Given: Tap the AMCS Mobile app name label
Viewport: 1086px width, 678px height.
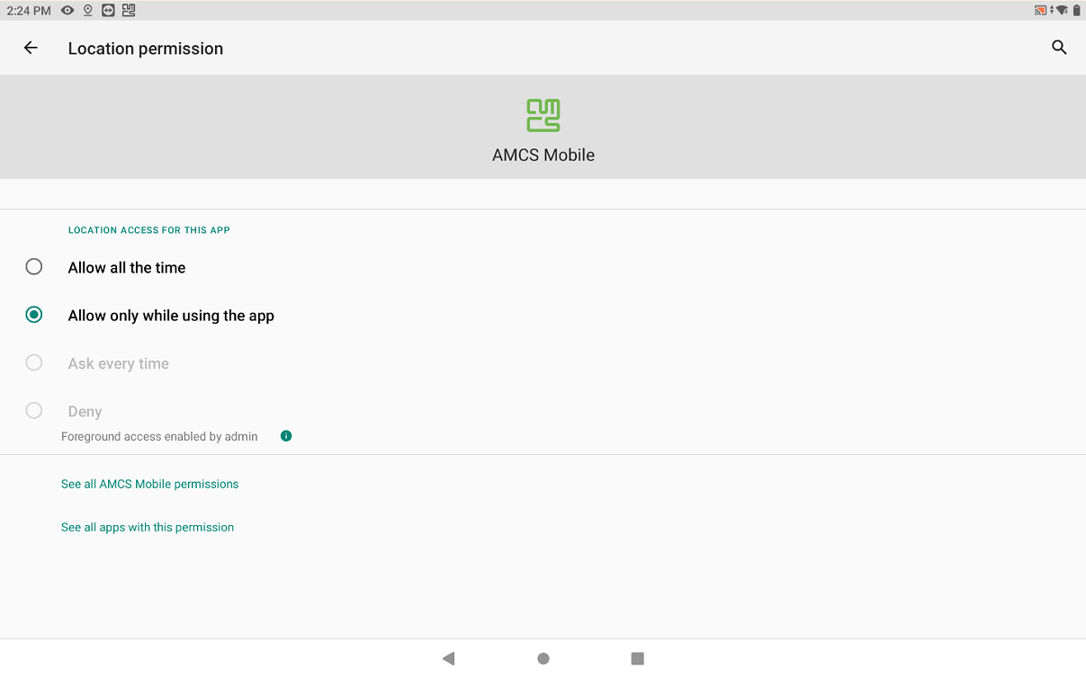Looking at the screenshot, I should 543,154.
